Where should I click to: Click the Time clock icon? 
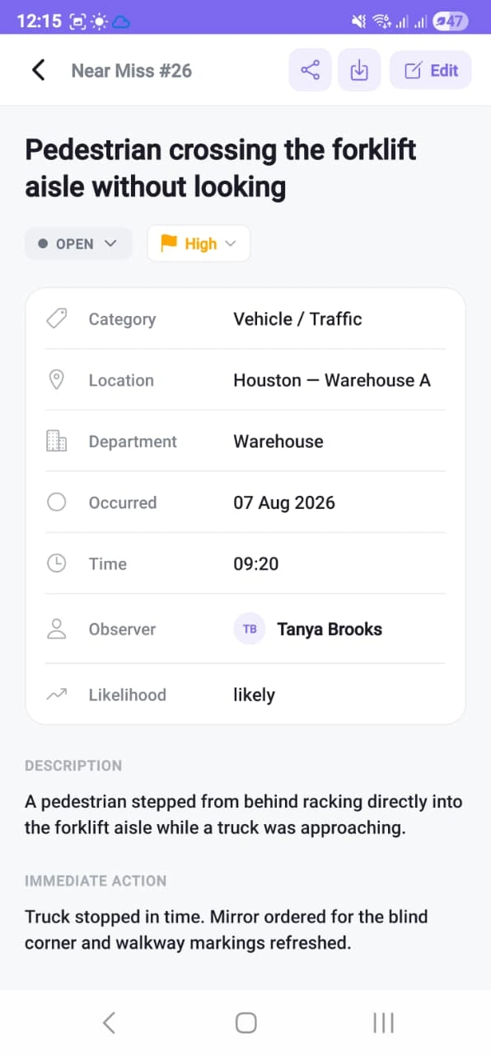pos(57,563)
